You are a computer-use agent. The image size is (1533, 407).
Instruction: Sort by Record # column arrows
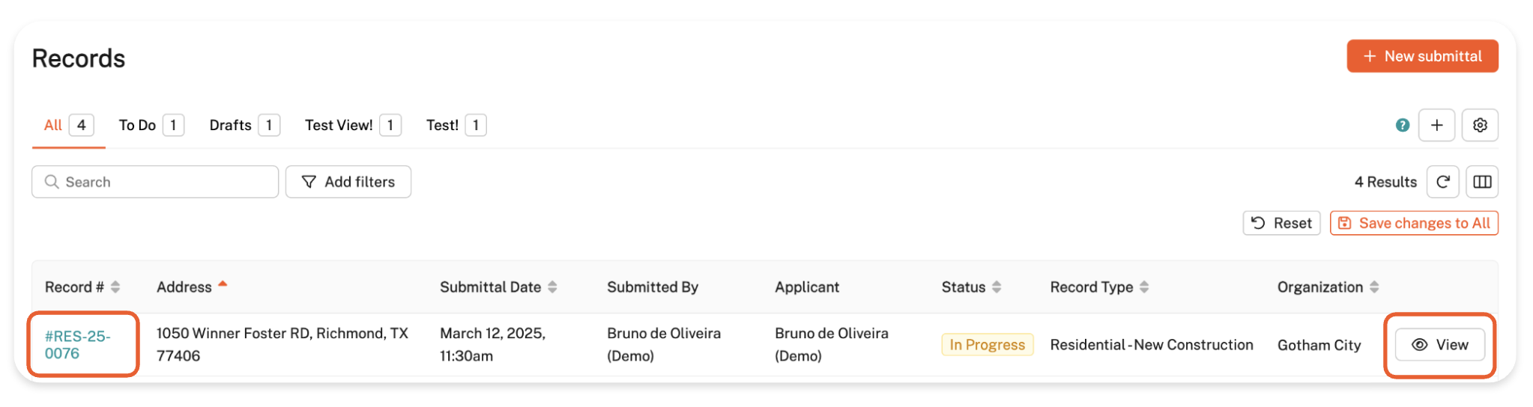click(x=115, y=287)
